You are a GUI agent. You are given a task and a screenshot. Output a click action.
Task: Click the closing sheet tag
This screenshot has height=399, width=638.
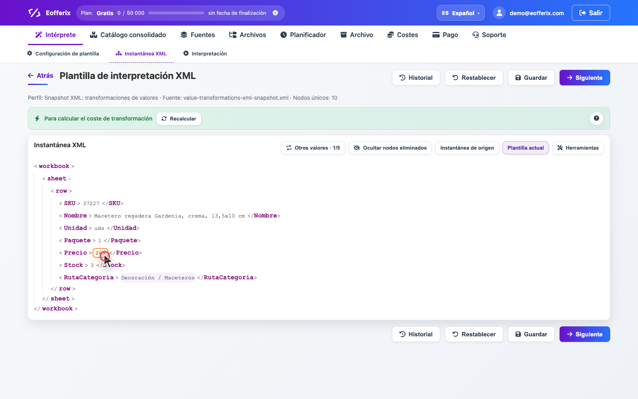pos(58,298)
